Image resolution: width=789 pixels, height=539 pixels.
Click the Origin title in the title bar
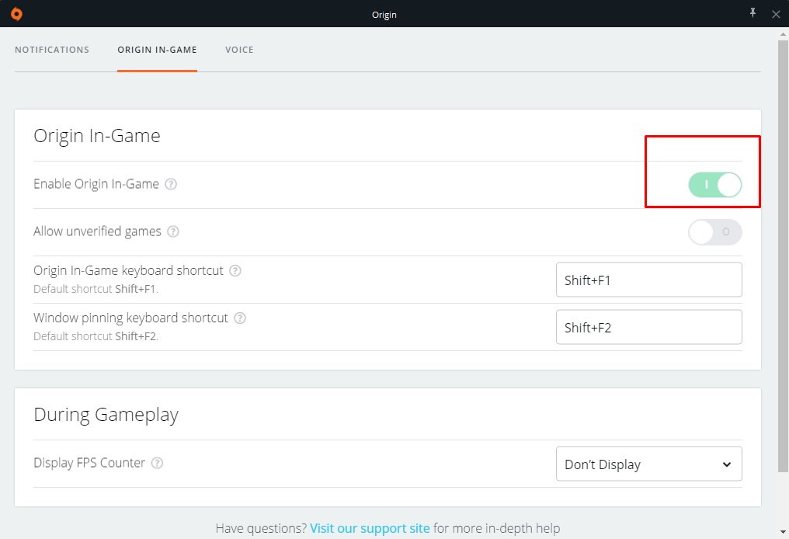(384, 15)
